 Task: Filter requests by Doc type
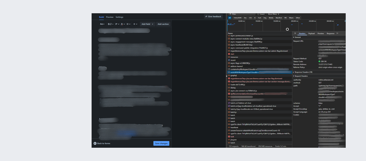[x=245, y=18]
